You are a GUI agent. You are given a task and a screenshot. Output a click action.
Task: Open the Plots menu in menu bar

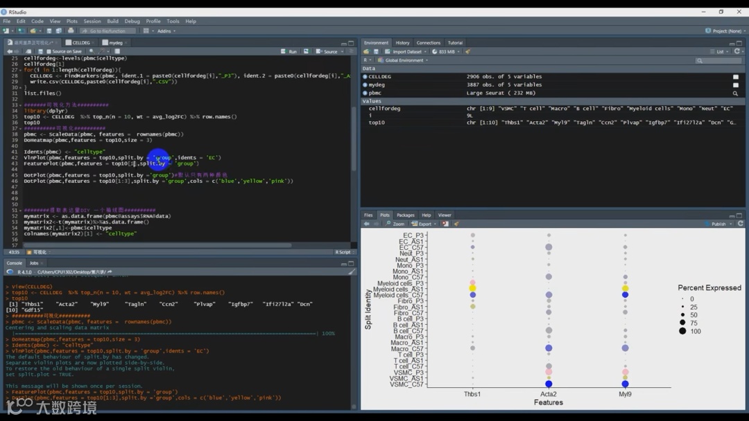(71, 21)
